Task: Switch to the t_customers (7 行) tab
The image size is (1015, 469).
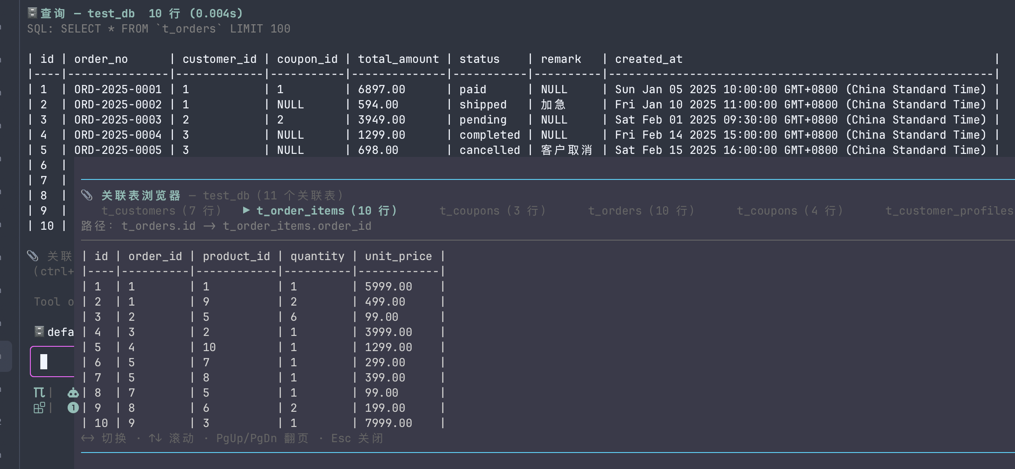Action: [x=162, y=211]
